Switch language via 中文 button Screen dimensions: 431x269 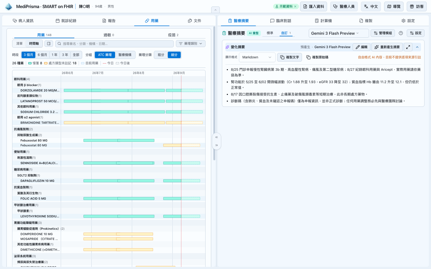pos(371,6)
